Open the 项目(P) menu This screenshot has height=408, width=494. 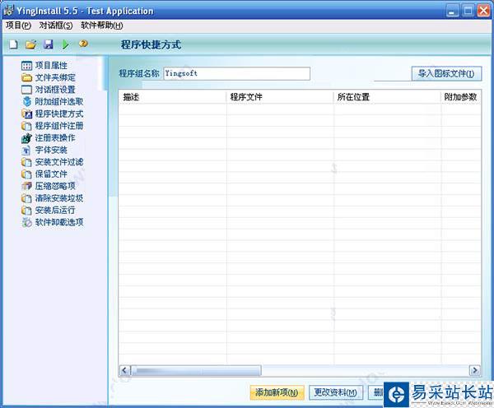tap(18, 25)
